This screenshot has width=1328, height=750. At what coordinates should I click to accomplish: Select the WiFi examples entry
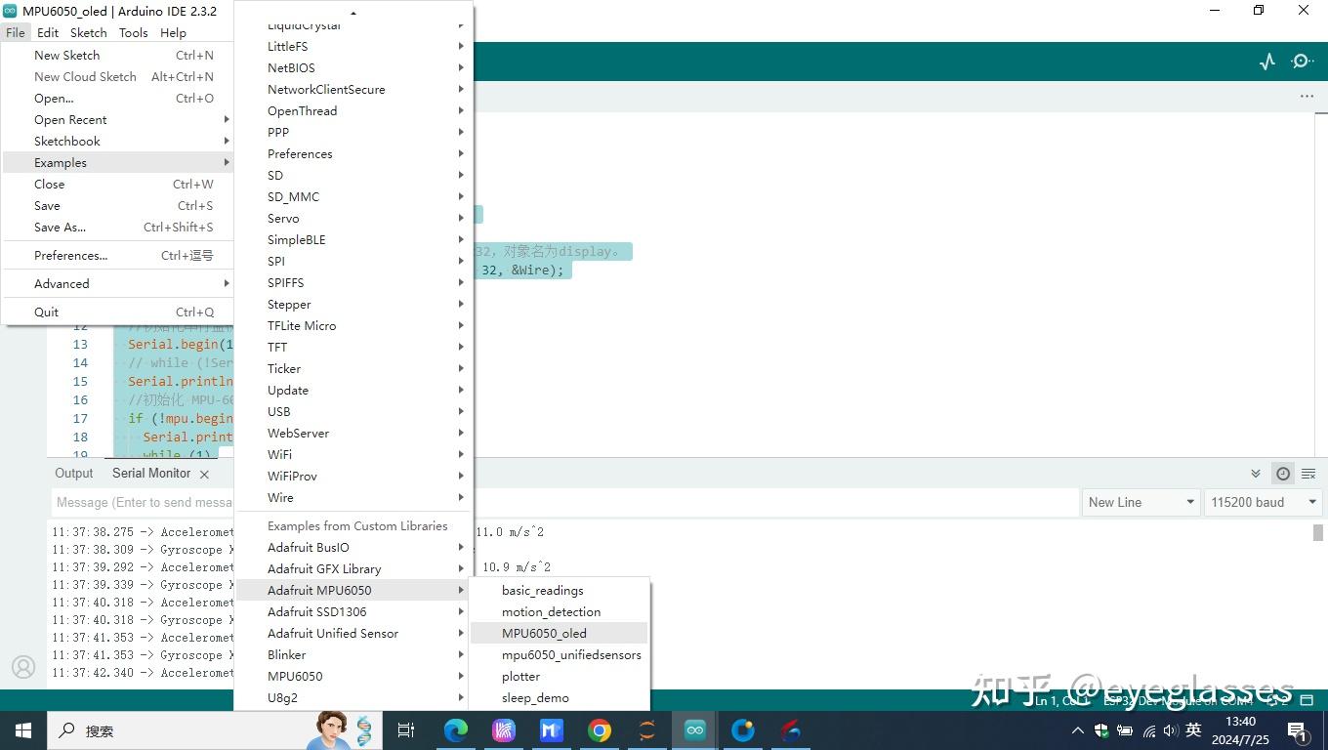353,454
